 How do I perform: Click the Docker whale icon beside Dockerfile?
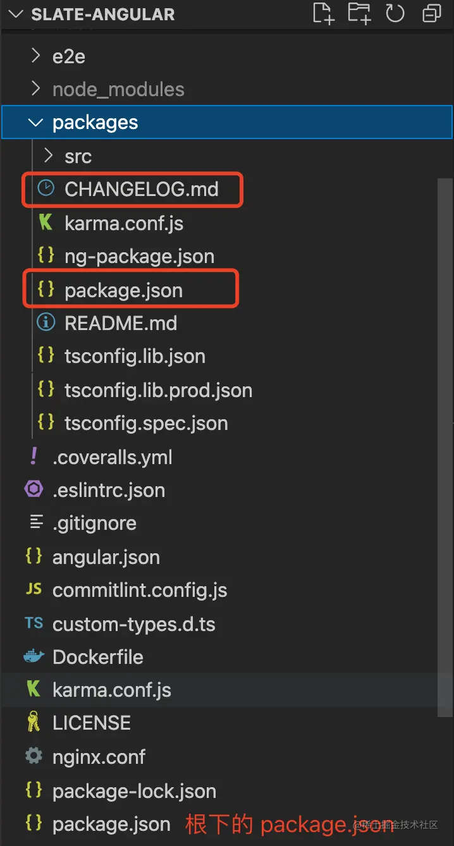coord(34,656)
